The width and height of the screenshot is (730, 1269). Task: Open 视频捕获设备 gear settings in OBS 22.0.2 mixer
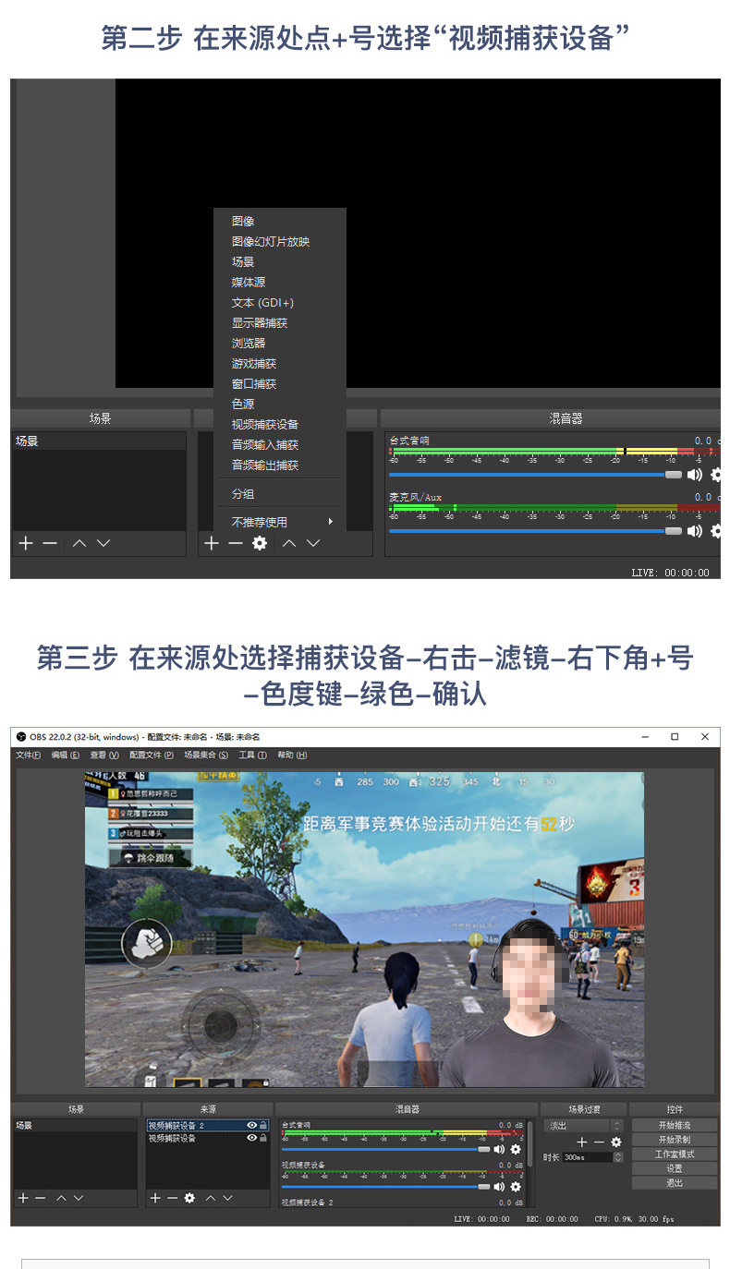coord(516,1187)
